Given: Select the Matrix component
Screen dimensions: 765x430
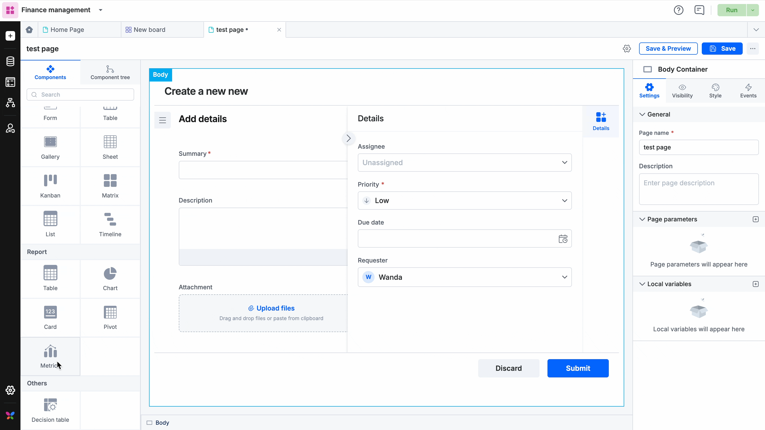Looking at the screenshot, I should pos(110,186).
